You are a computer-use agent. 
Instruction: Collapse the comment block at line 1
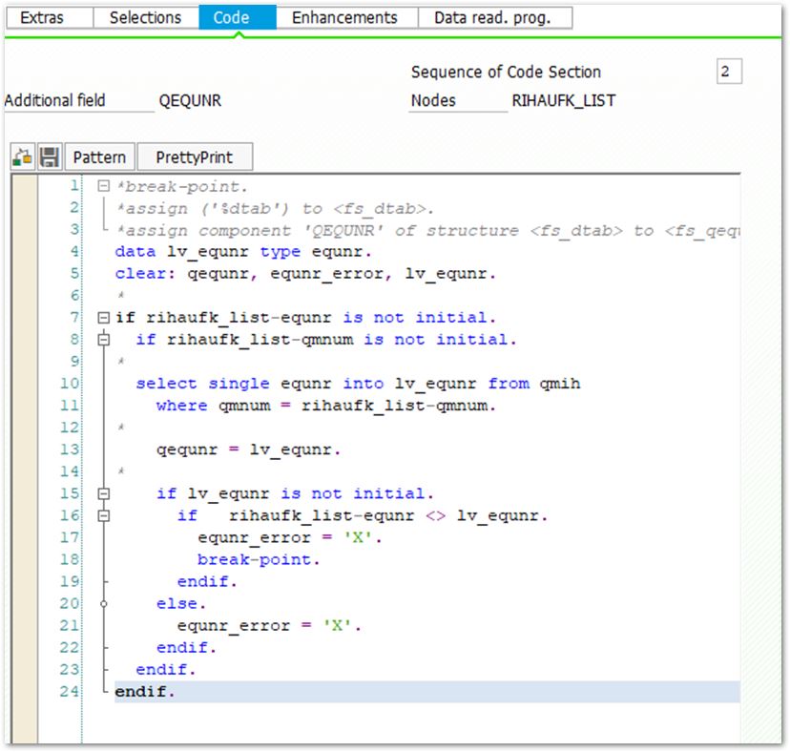[103, 187]
